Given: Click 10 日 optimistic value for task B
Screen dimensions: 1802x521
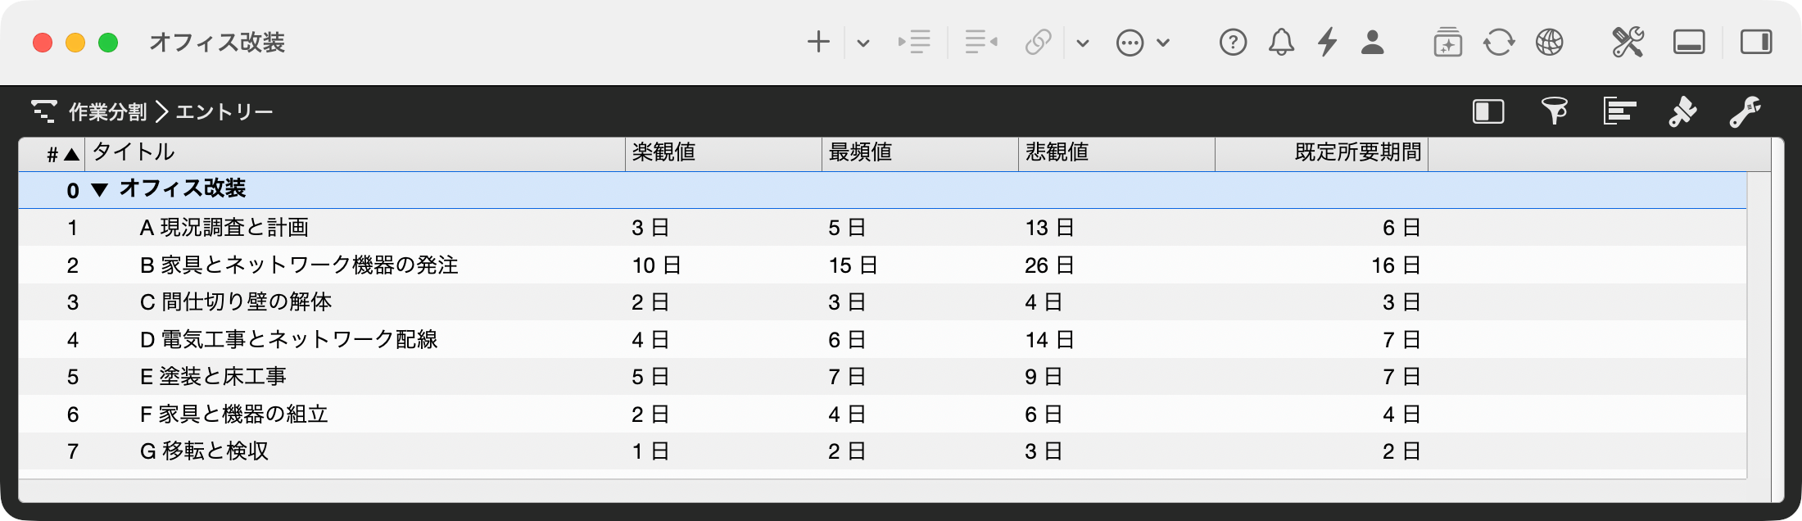Looking at the screenshot, I should coord(656,265).
